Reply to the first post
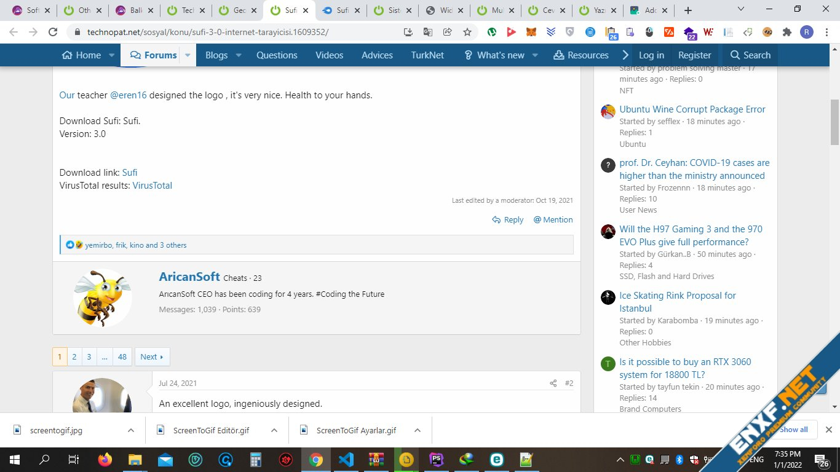This screenshot has height=472, width=840. [x=508, y=220]
